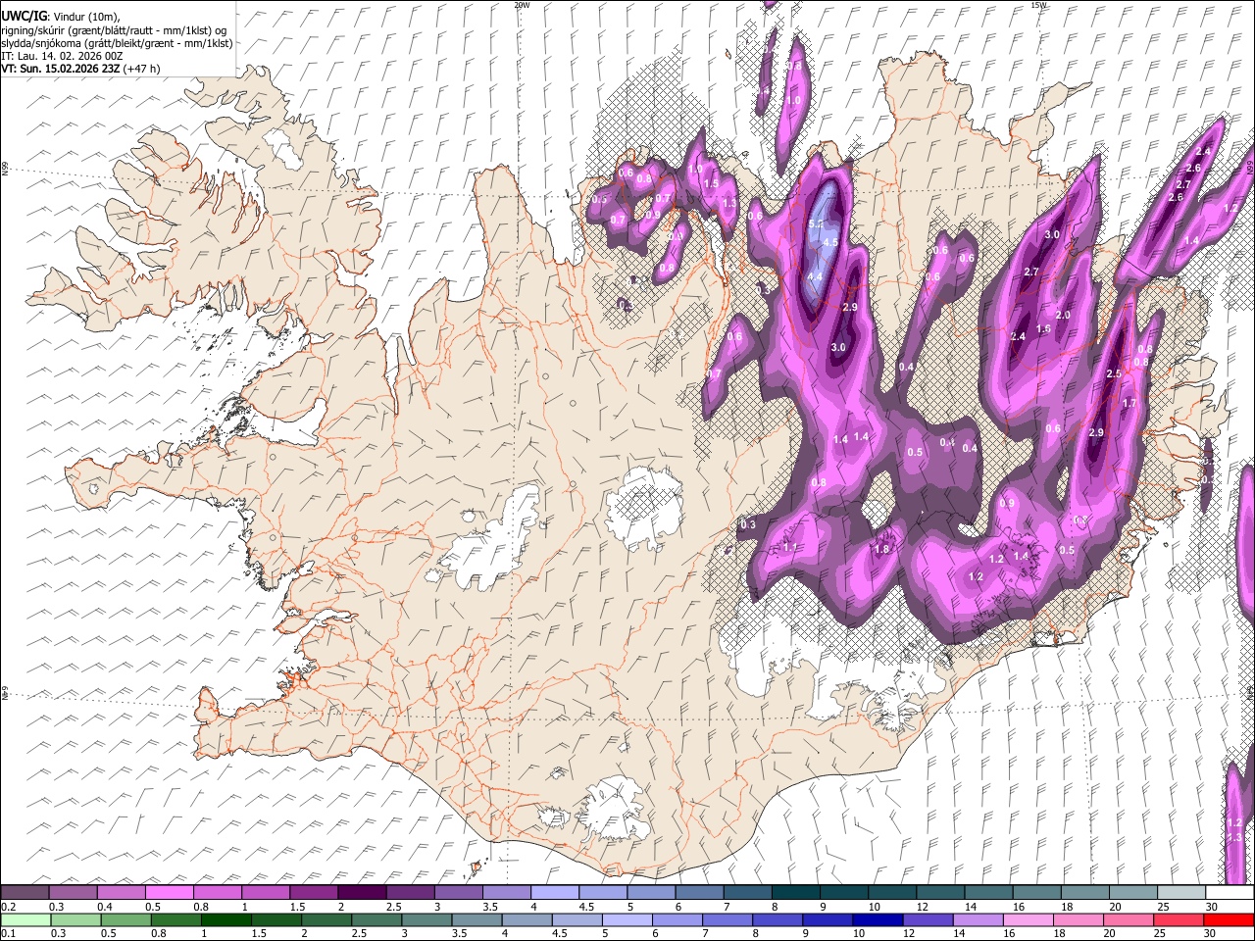
Task: Click the '20W' longitude label
Action: 522,5
